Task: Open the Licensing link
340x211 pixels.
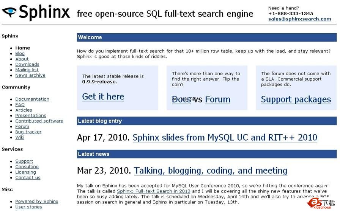Action: [x=25, y=172]
